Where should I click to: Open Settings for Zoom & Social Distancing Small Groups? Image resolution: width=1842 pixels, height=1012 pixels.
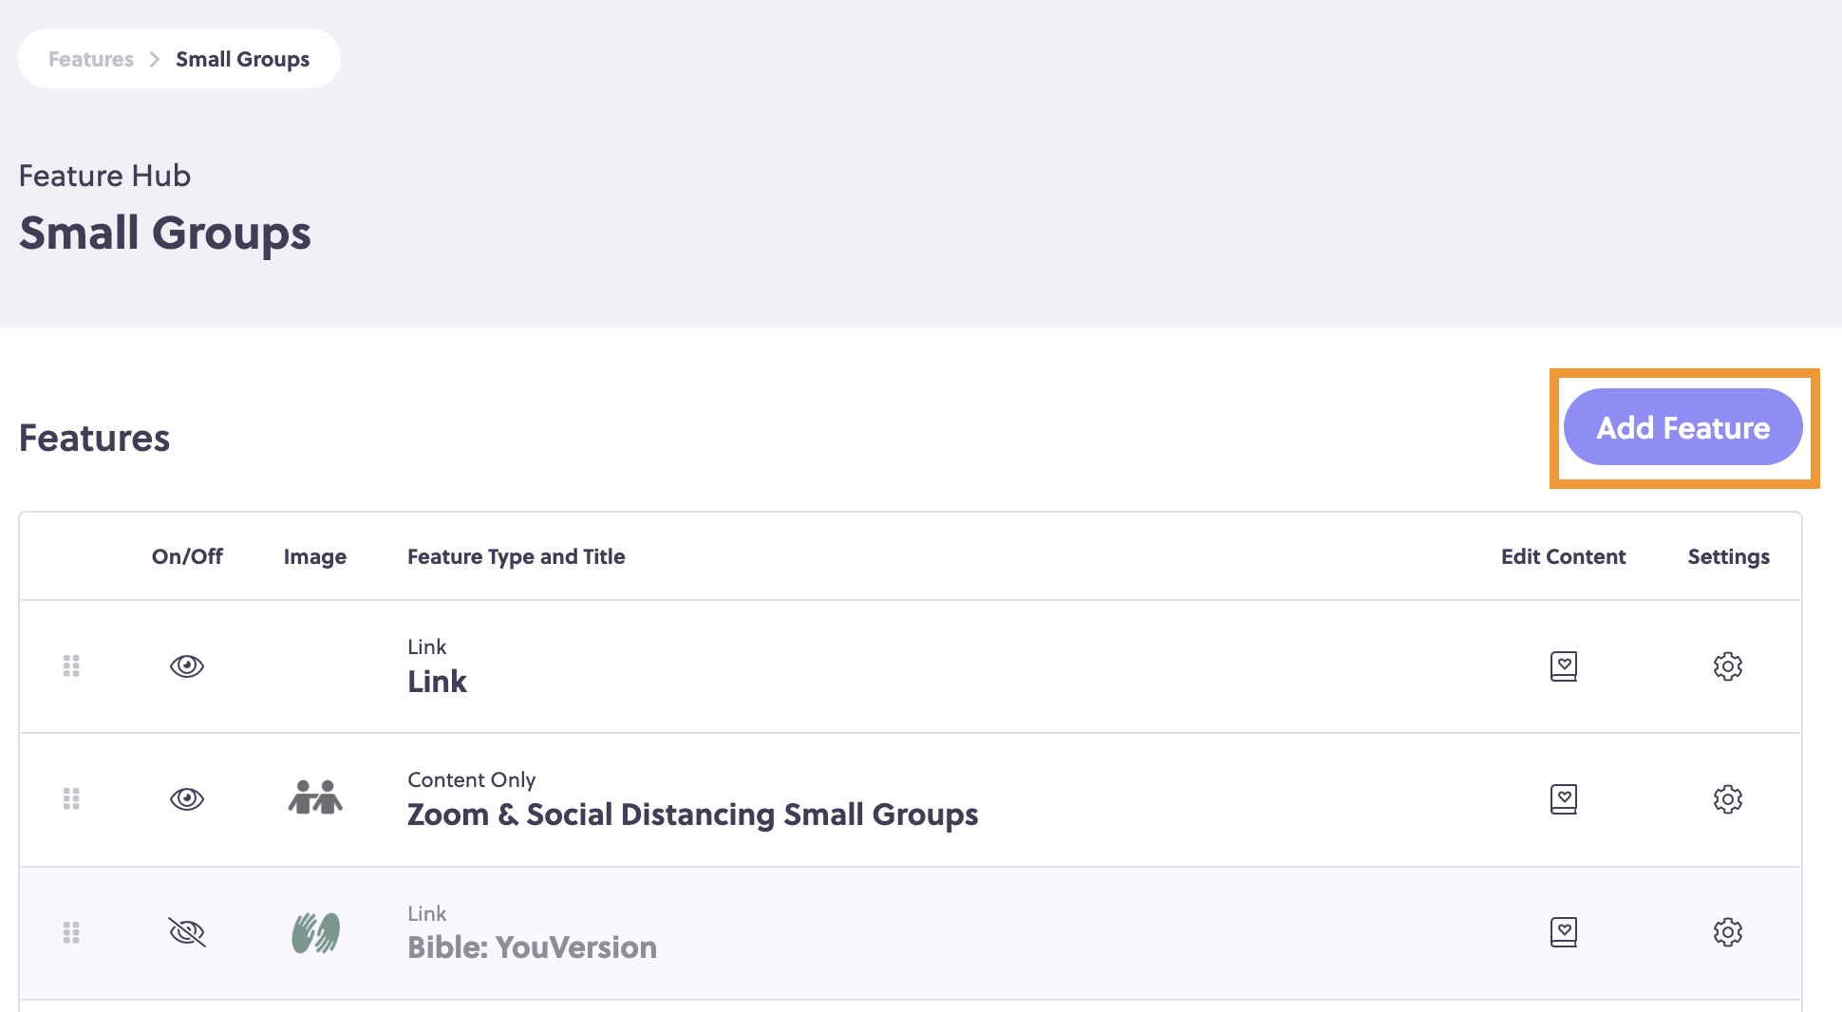click(1728, 799)
